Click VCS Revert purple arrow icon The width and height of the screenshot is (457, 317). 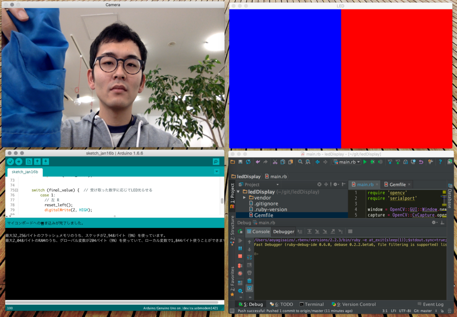coord(421,162)
